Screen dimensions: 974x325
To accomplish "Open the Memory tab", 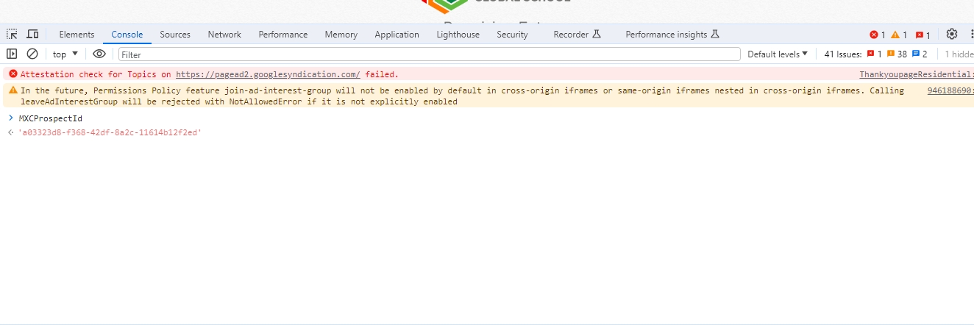I will click(x=341, y=35).
